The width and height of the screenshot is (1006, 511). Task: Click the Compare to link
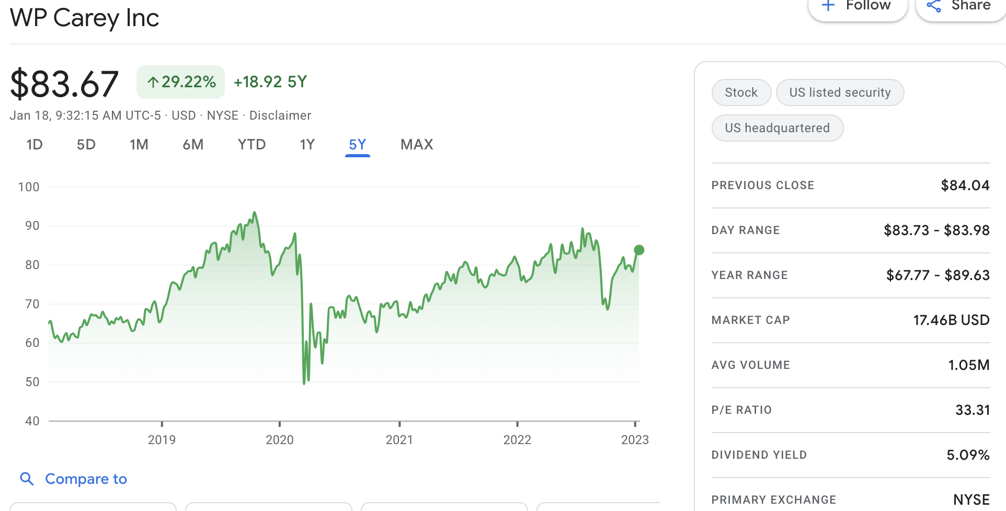point(86,479)
